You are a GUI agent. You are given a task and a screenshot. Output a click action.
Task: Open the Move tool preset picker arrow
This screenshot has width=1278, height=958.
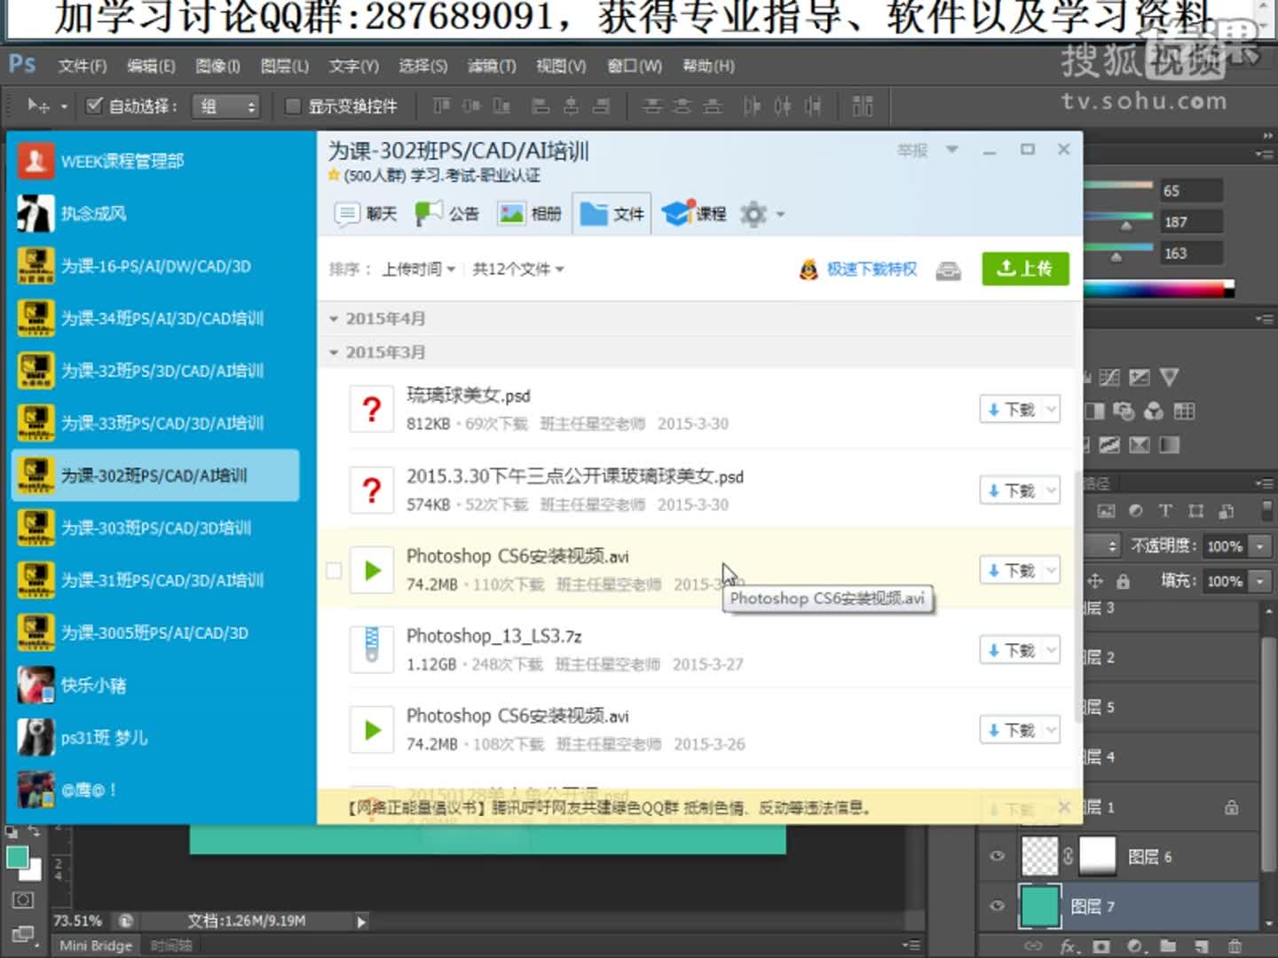coord(64,106)
